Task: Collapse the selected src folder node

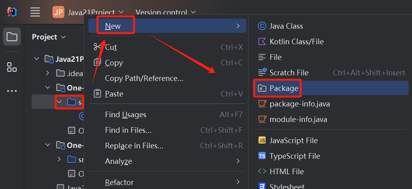Action: pyautogui.click(x=60, y=102)
